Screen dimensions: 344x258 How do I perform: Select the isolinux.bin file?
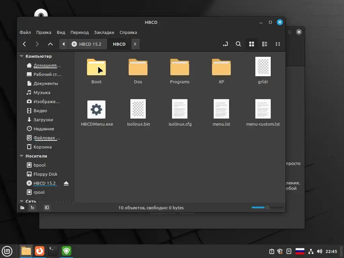pyautogui.click(x=138, y=109)
